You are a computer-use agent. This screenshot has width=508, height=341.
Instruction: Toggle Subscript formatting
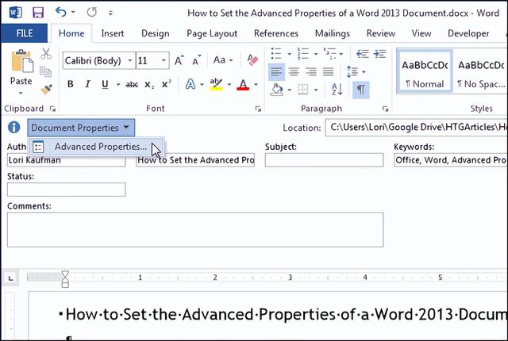pyautogui.click(x=149, y=85)
